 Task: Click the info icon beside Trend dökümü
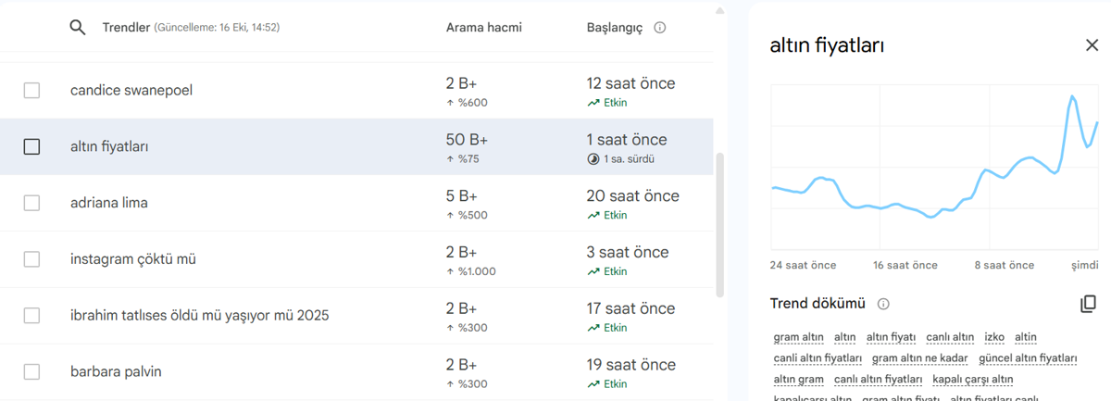click(x=883, y=304)
